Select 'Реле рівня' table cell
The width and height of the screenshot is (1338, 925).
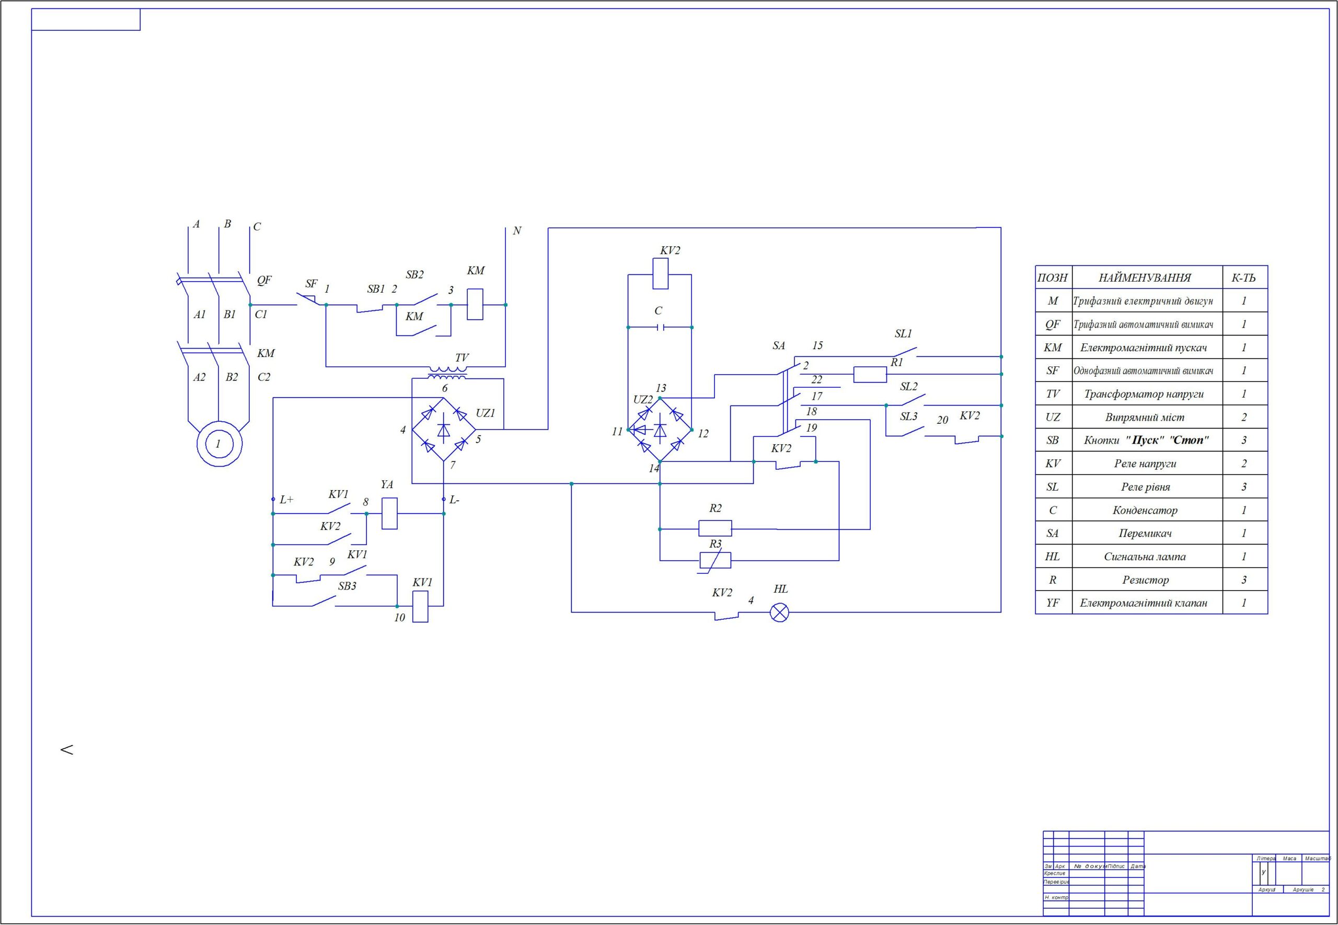[1147, 487]
